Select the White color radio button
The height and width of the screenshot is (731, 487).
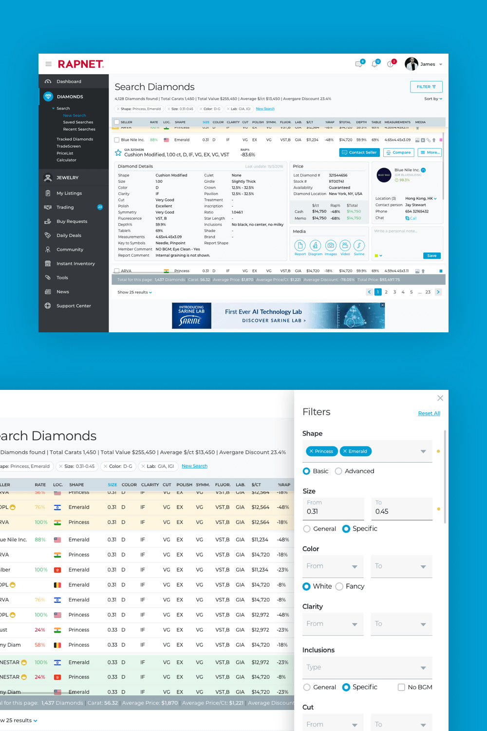tap(306, 586)
